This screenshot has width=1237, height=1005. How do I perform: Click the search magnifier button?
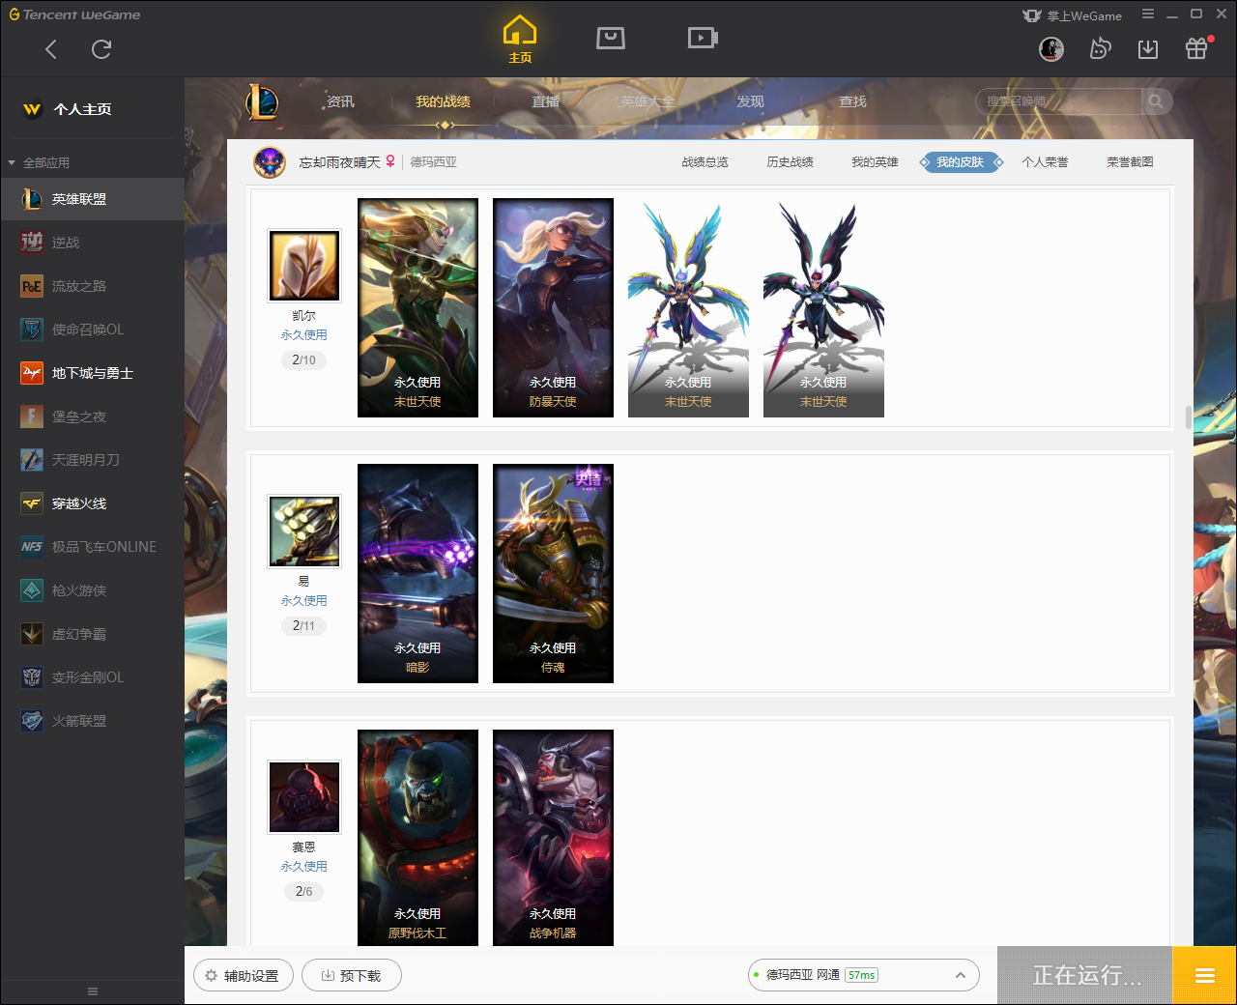pyautogui.click(x=1156, y=101)
